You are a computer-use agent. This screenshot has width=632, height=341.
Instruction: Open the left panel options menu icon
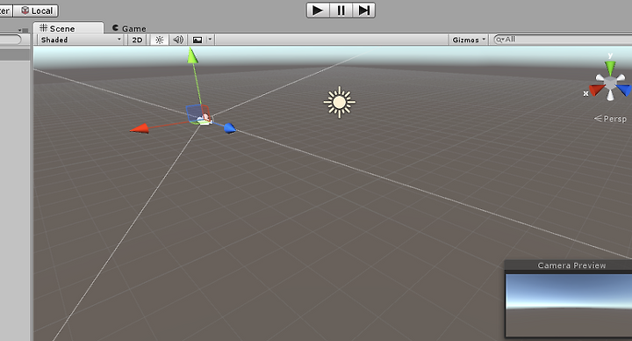(24, 30)
